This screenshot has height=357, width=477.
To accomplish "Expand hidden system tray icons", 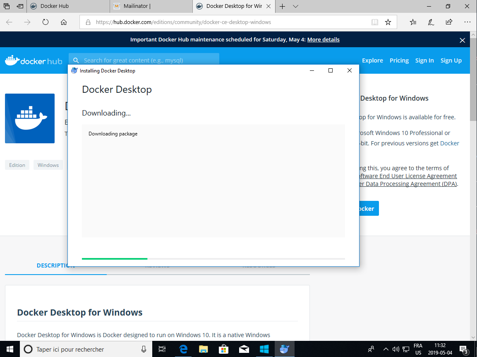I will click(x=386, y=349).
